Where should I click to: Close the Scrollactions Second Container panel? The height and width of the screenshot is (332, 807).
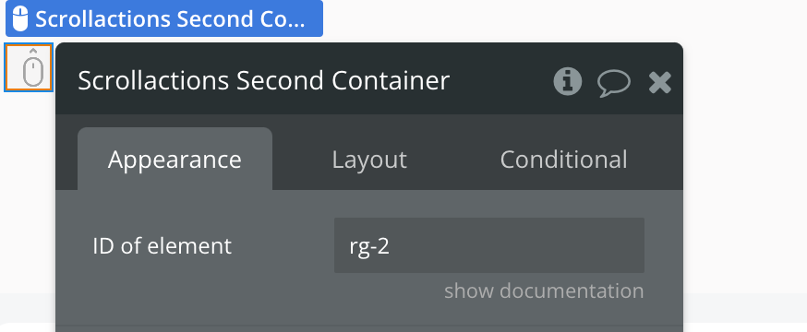click(660, 82)
